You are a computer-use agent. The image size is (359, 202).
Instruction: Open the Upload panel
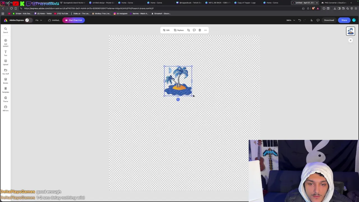coord(5,62)
